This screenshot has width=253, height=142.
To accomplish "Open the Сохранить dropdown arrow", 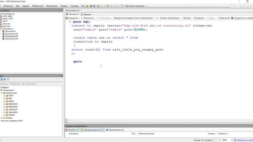I will pyautogui.click(x=79, y=18).
